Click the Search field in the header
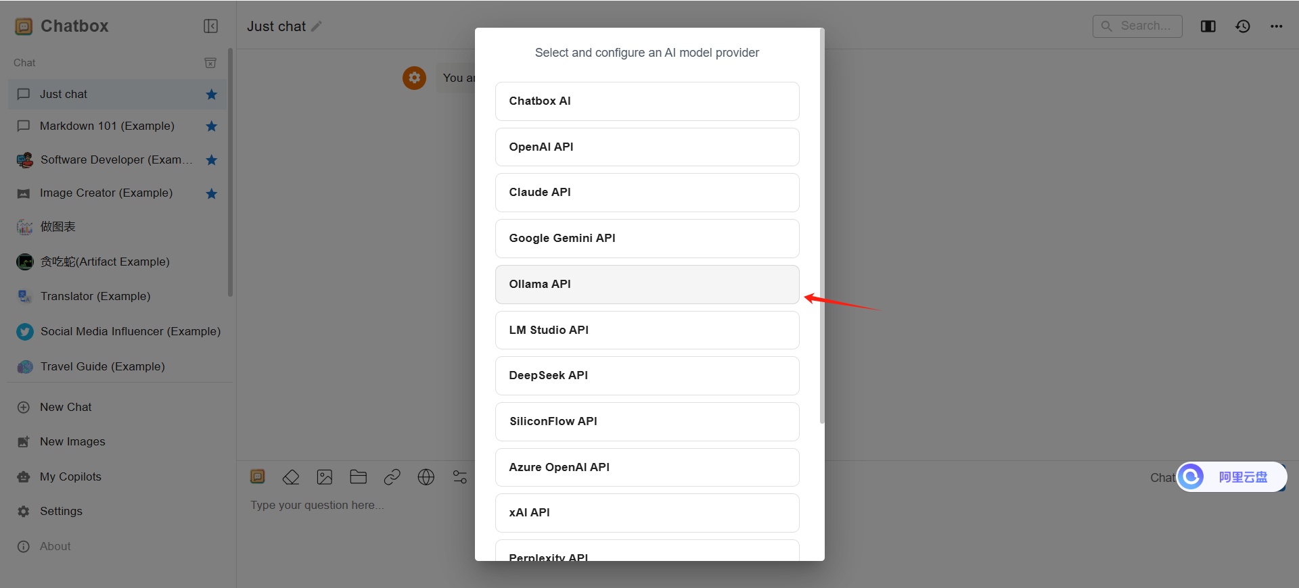Image resolution: width=1299 pixels, height=588 pixels. (x=1137, y=26)
